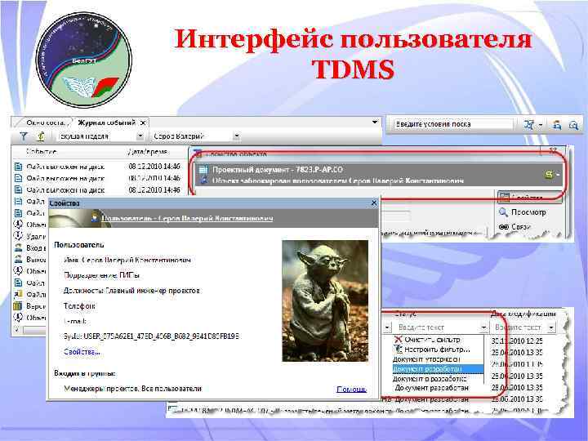Click the Статус filter text field
The width and height of the screenshot is (588, 441).
click(436, 327)
